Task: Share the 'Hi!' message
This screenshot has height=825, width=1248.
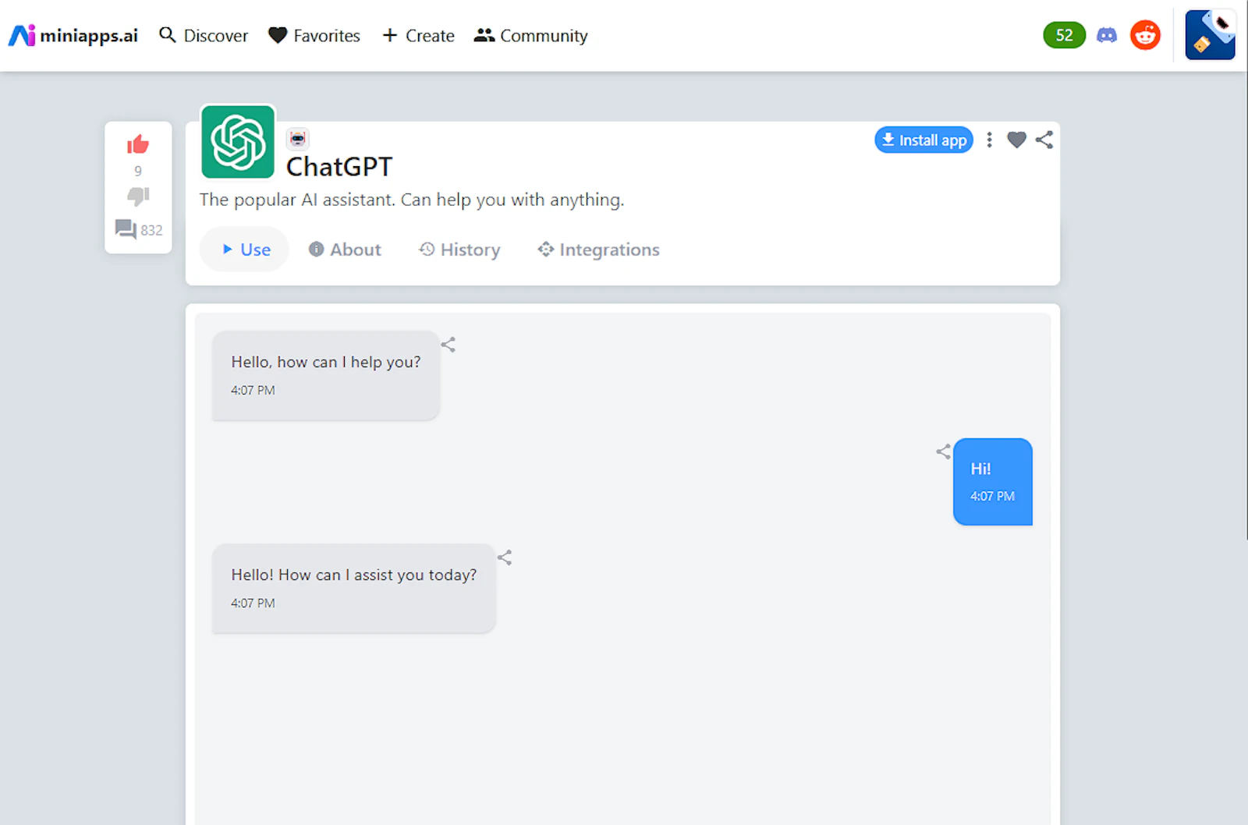Action: point(943,451)
